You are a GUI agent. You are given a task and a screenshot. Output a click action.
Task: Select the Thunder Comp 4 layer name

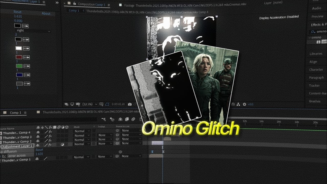pos(17,133)
